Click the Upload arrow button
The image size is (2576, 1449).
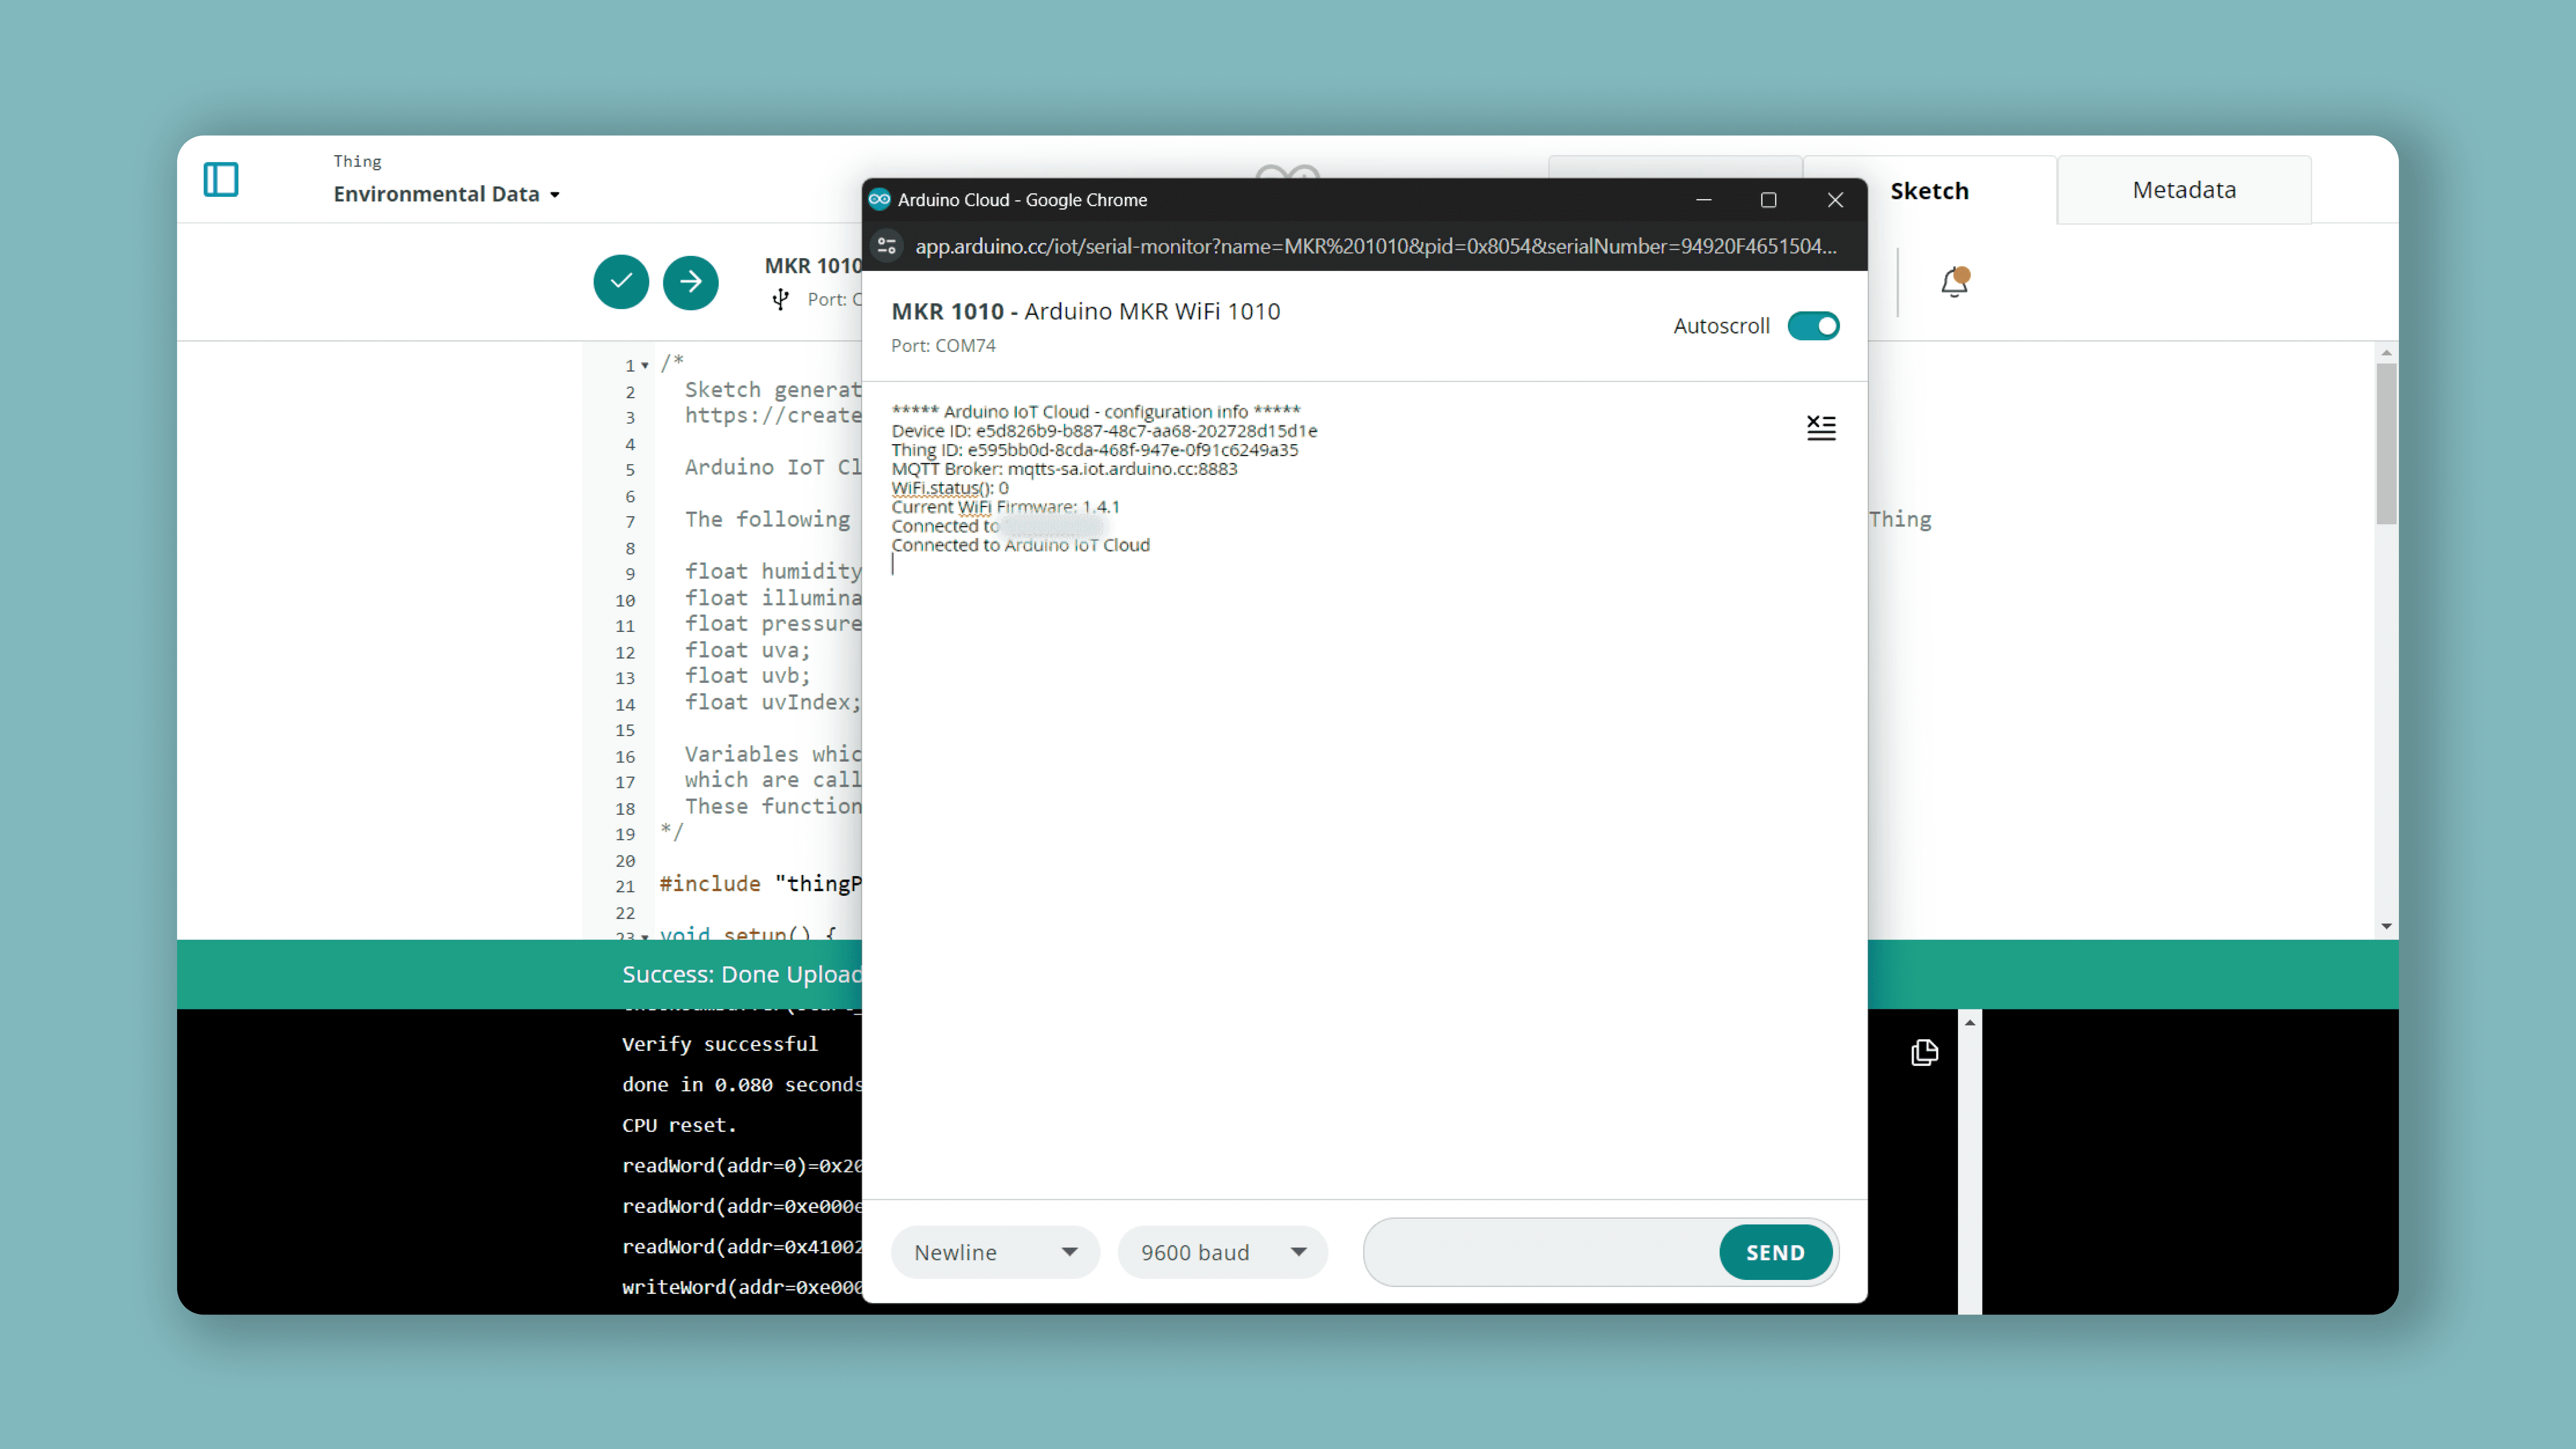point(691,282)
